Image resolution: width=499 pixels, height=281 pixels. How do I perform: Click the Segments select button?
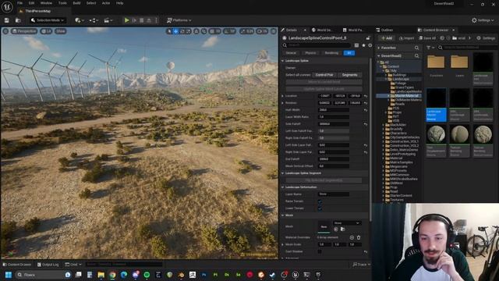point(349,75)
